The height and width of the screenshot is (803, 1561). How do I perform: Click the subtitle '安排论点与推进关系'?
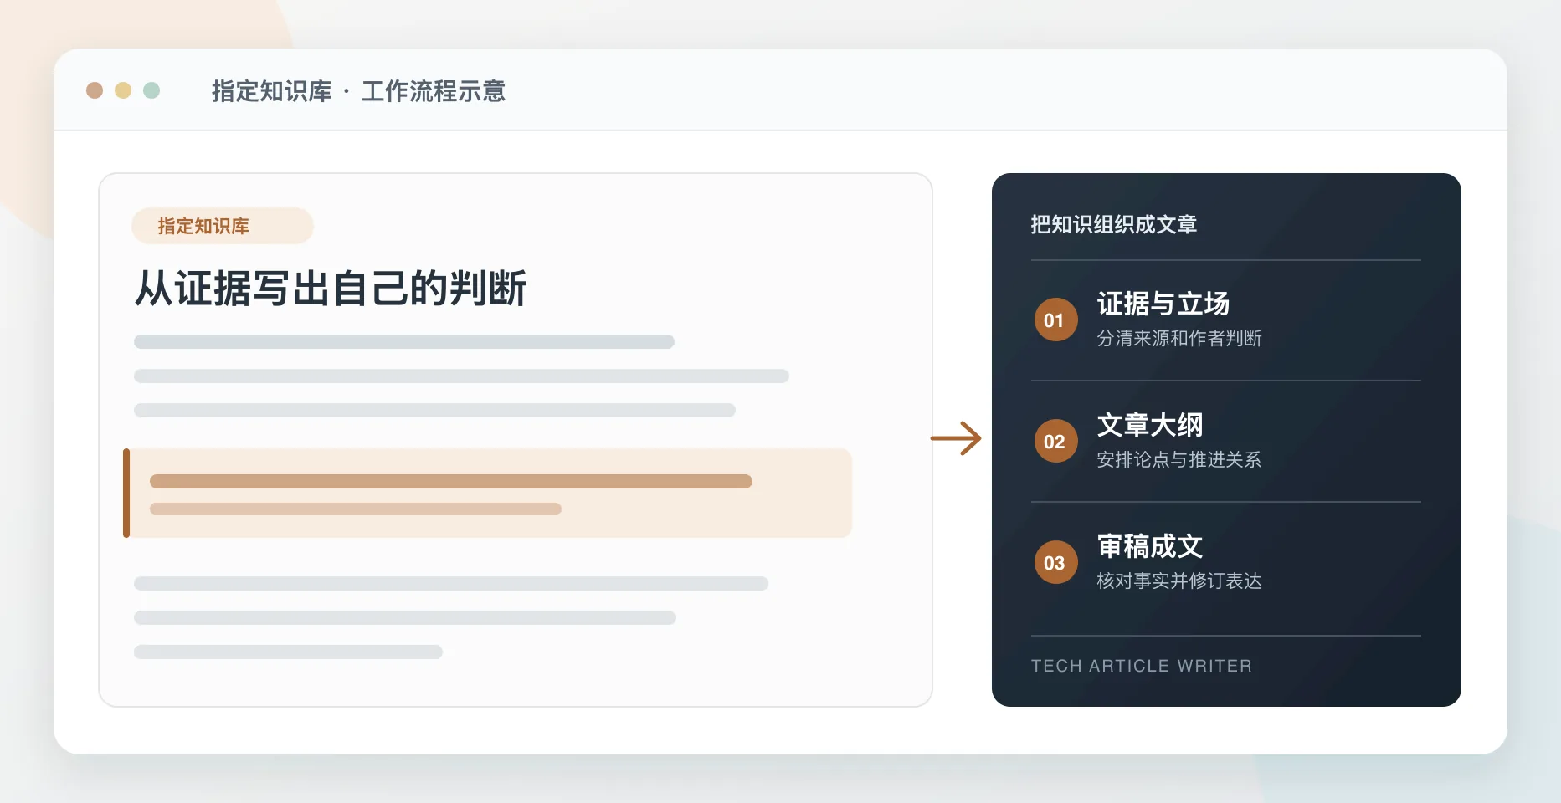pos(1178,459)
